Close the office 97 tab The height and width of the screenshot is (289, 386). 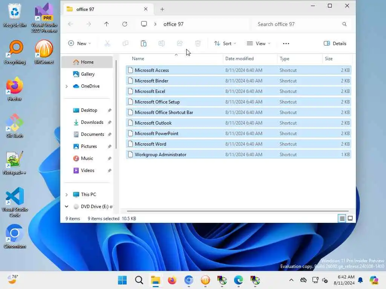146,9
